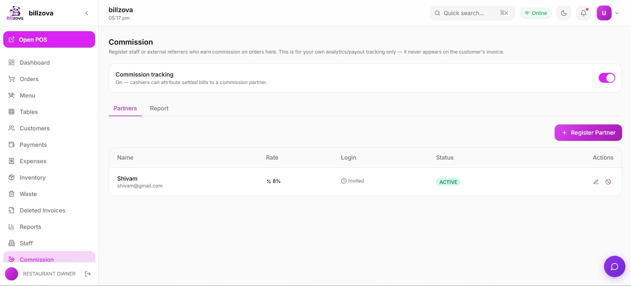631x286 pixels.
Task: Click the Orders cart icon
Action: 12,79
